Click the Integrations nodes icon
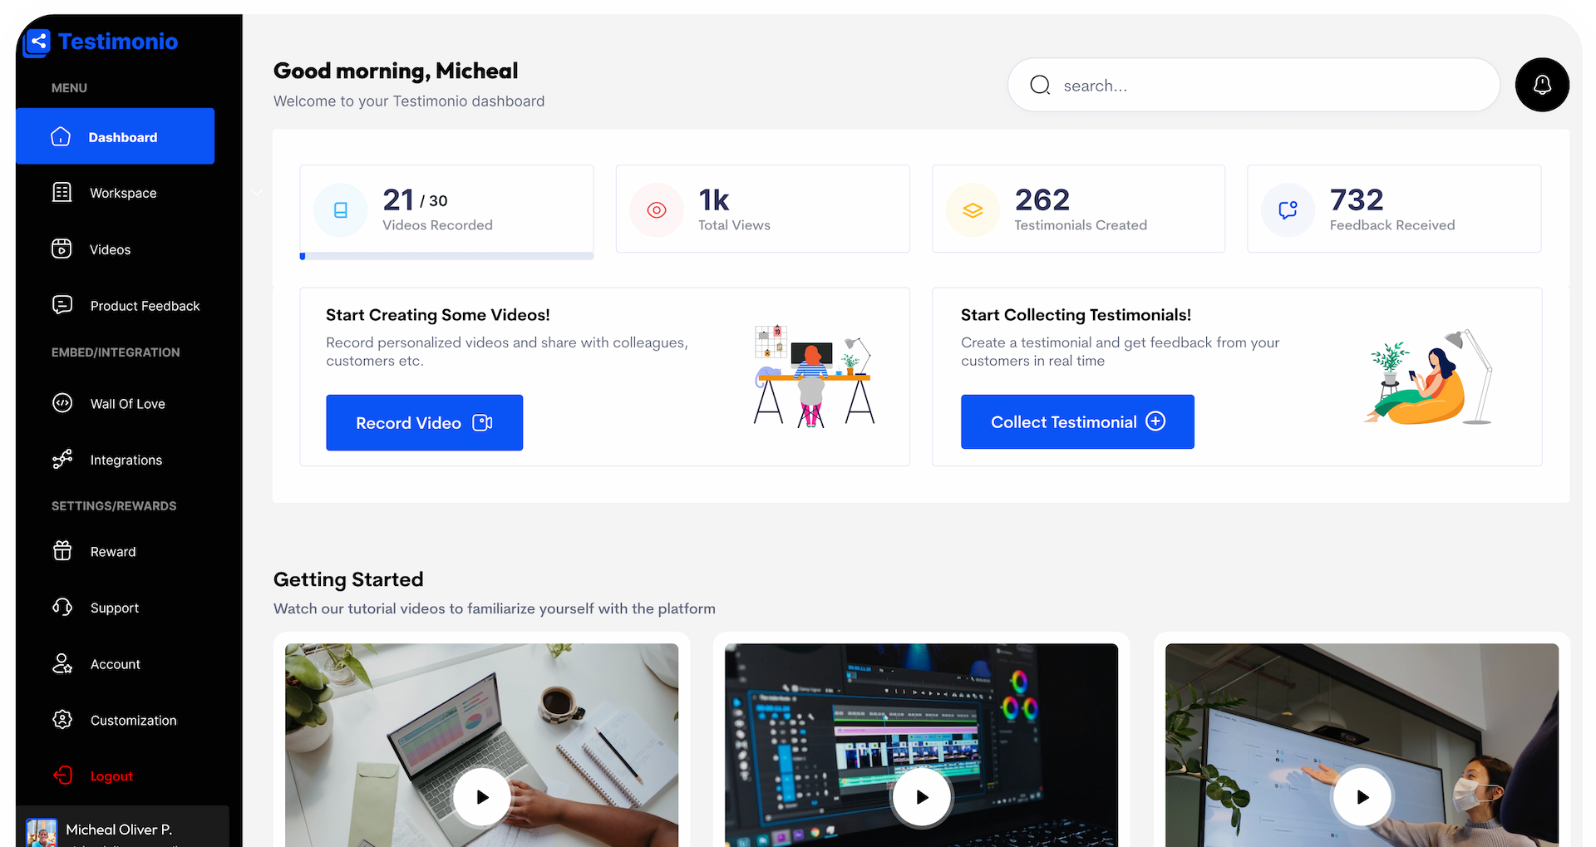The image size is (1596, 847). pyautogui.click(x=62, y=460)
